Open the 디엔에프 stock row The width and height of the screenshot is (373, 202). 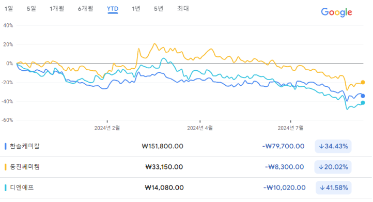point(185,188)
